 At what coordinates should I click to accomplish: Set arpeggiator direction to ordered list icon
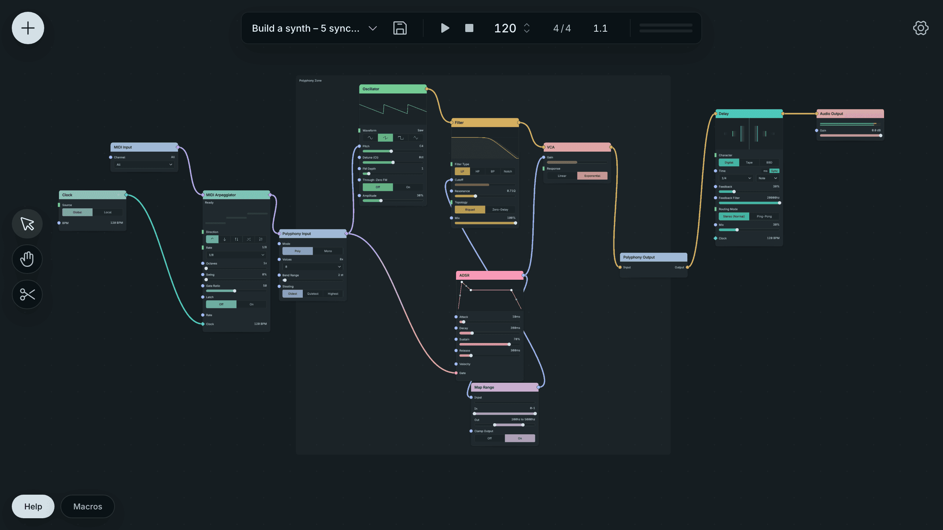pyautogui.click(x=261, y=239)
